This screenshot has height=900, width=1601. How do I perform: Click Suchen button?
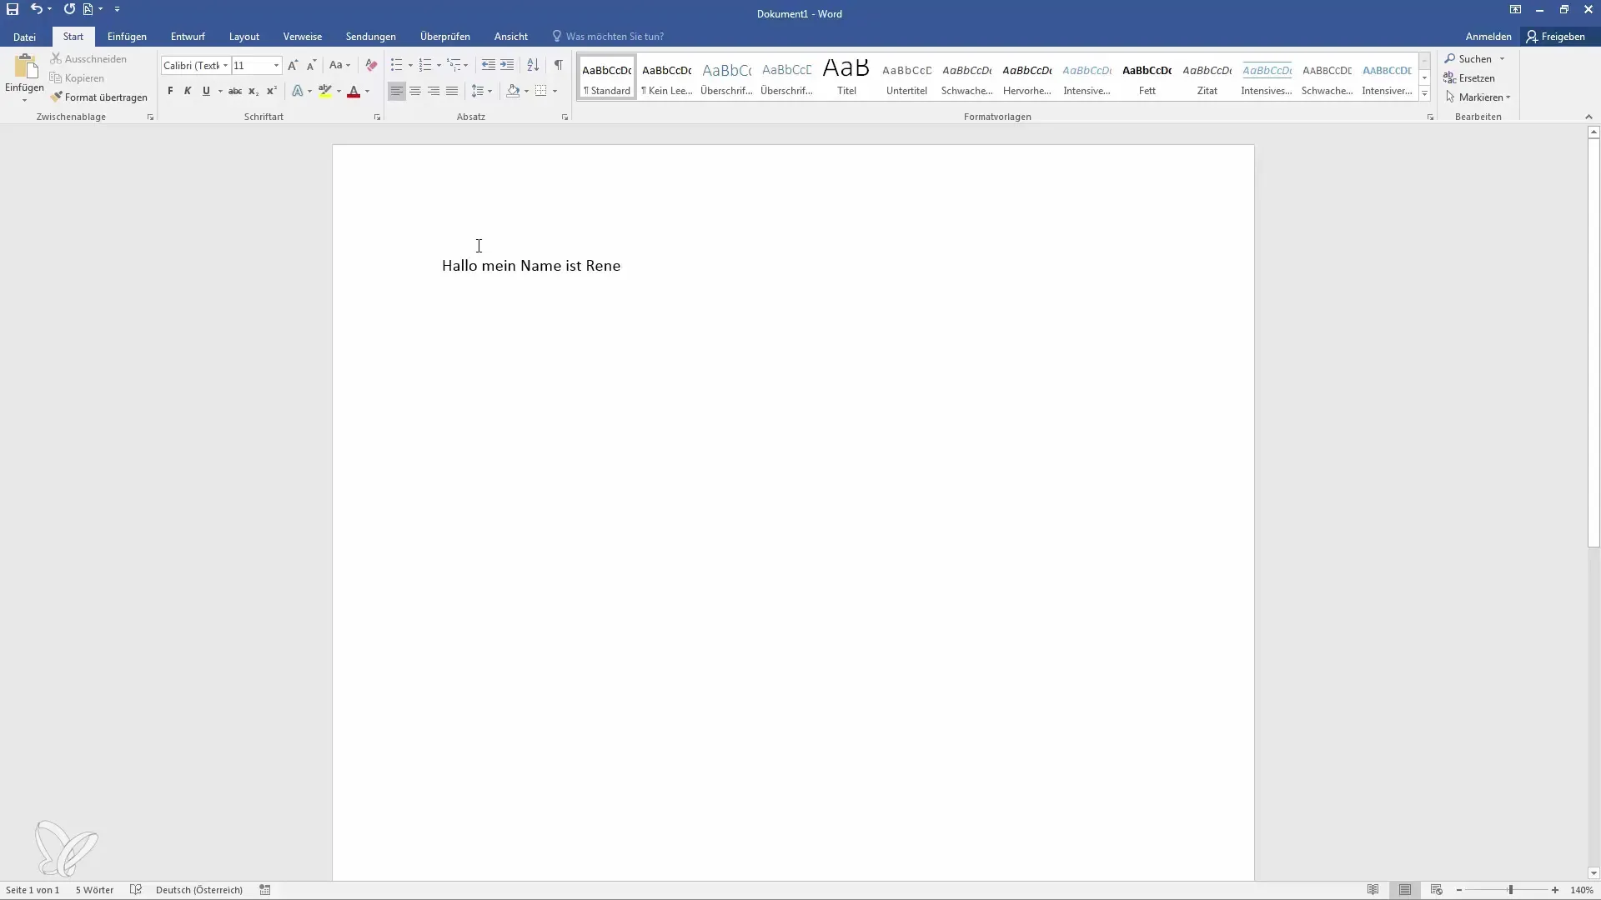pyautogui.click(x=1468, y=59)
